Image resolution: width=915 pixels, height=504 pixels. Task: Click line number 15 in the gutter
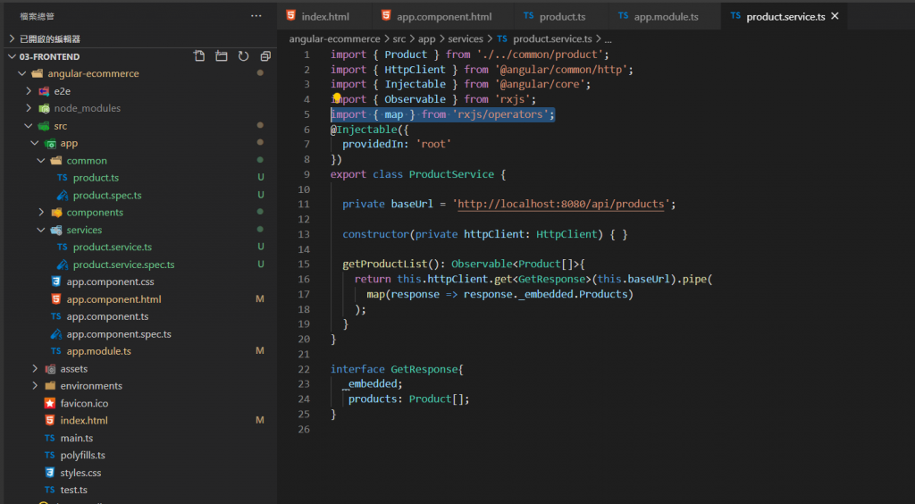pyautogui.click(x=304, y=265)
